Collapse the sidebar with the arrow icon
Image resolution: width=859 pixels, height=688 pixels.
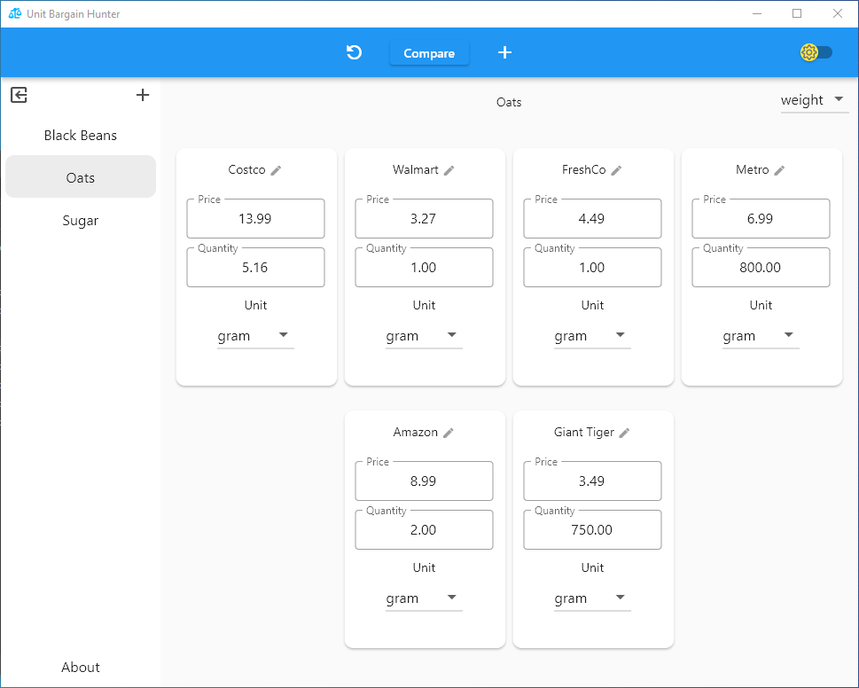click(19, 95)
